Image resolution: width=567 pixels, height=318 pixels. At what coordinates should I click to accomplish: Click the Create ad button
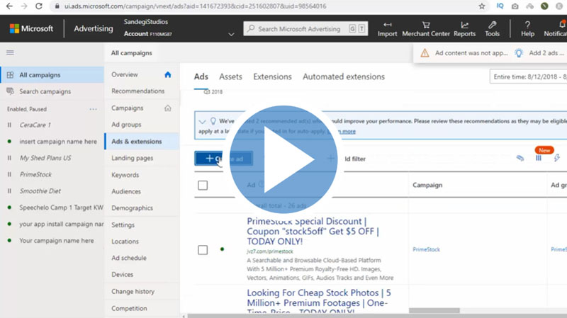tap(223, 158)
